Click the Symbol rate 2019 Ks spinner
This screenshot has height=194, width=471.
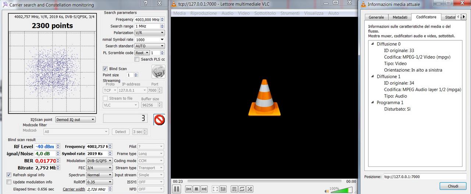pos(110,154)
